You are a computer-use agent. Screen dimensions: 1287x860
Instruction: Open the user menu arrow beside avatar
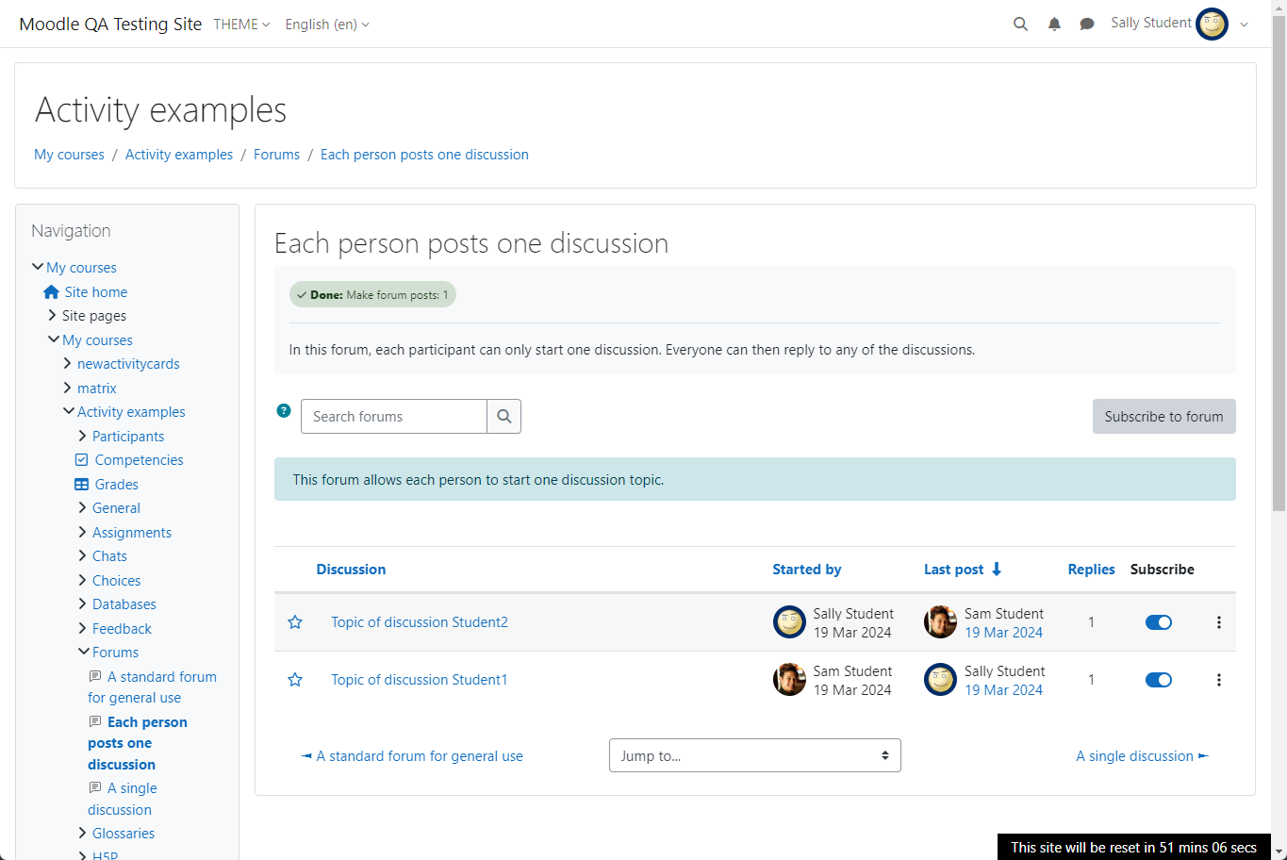(x=1244, y=25)
